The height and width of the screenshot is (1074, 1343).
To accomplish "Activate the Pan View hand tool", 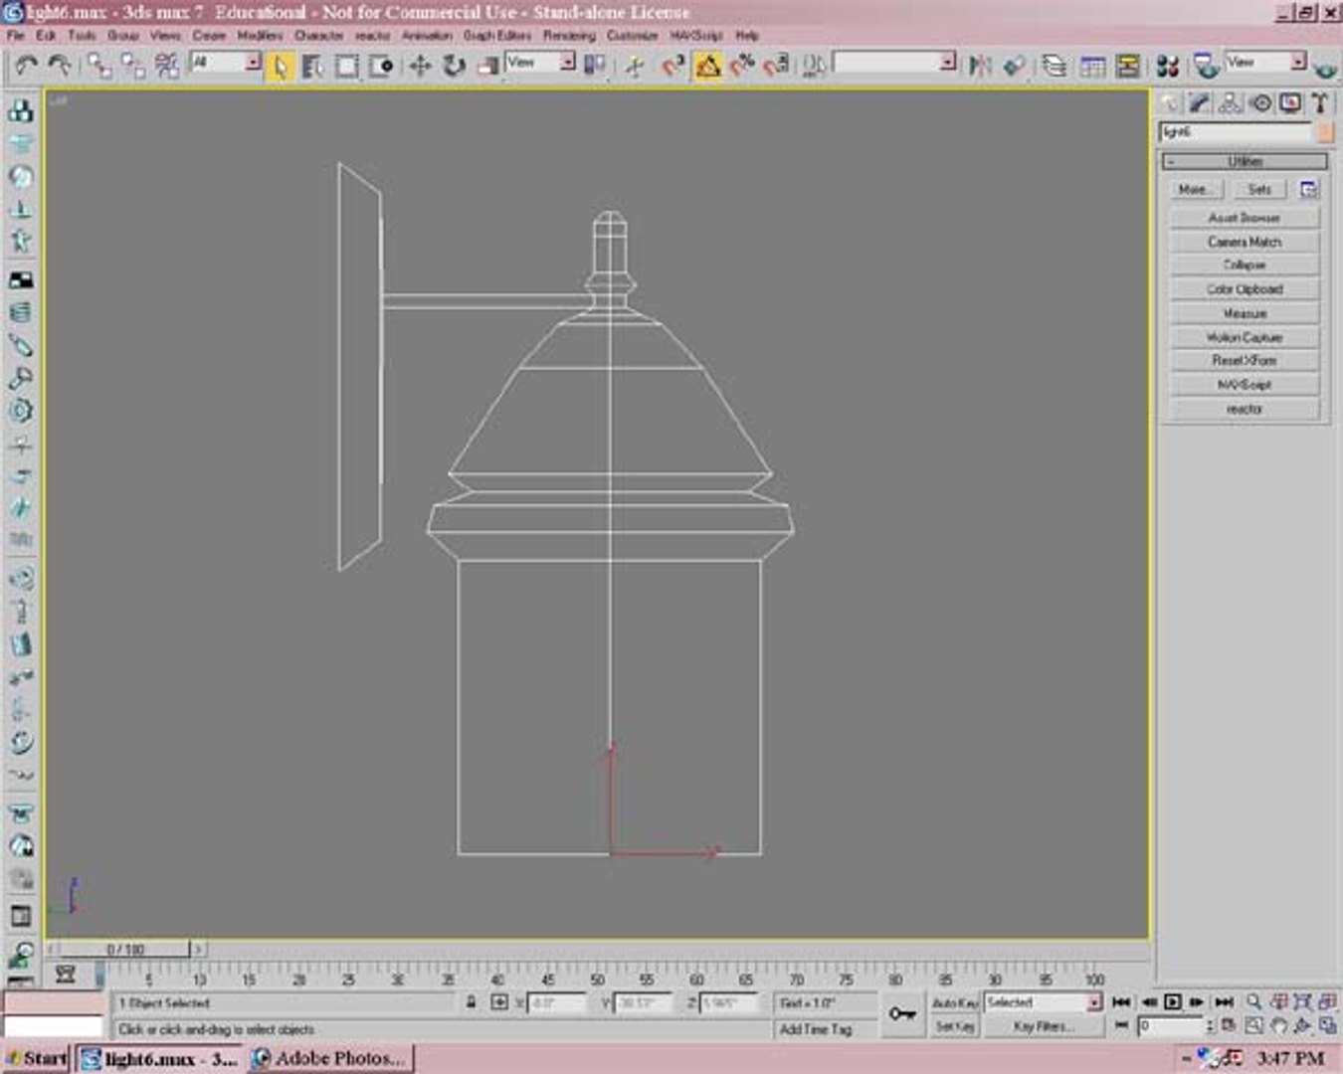I will click(x=1278, y=1025).
